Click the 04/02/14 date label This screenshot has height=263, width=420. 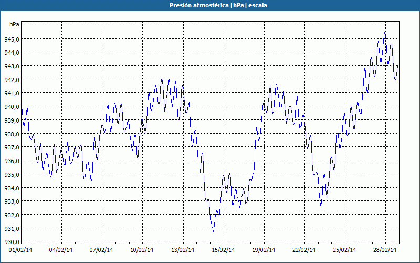tap(61, 250)
